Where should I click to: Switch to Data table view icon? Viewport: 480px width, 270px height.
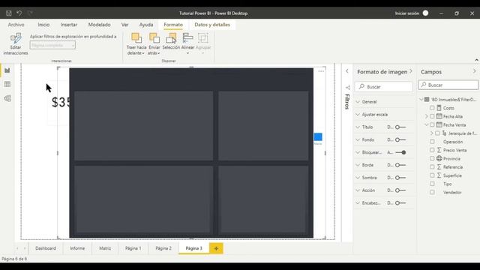click(7, 84)
